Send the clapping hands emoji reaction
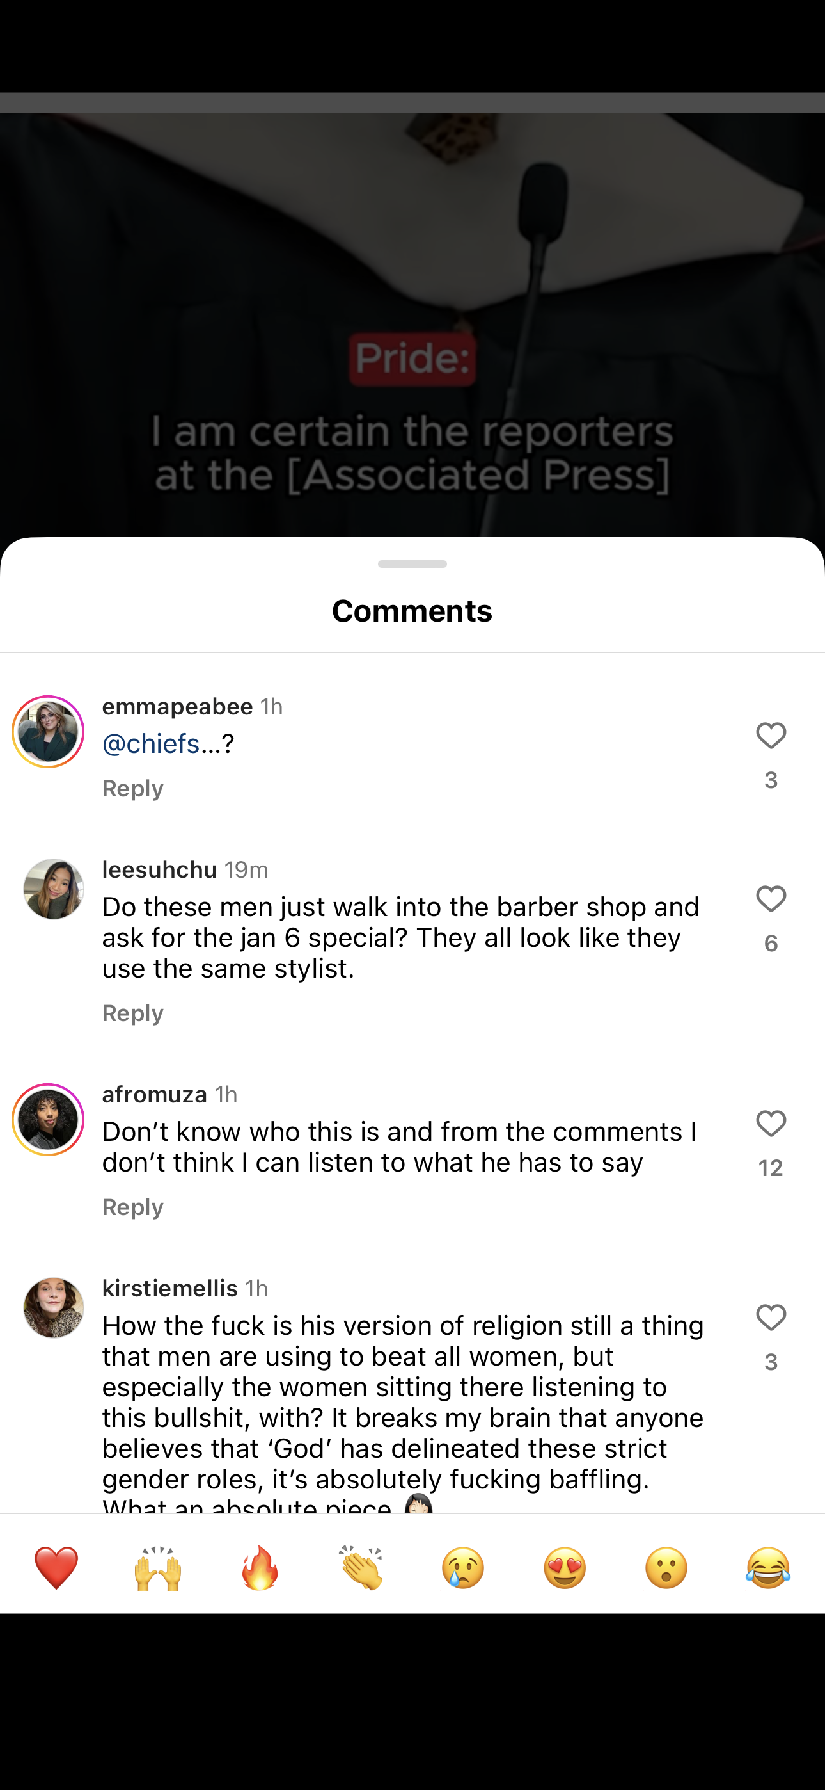 coord(361,1568)
